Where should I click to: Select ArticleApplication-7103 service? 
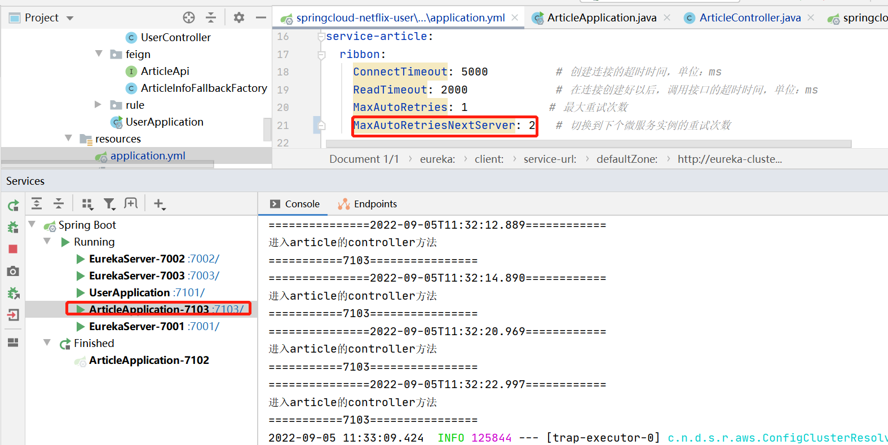[149, 309]
